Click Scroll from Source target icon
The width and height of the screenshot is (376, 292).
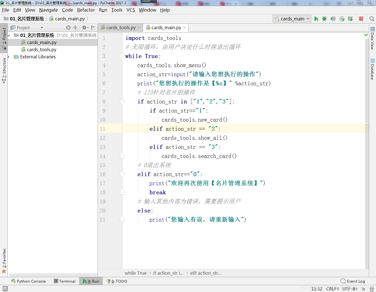pos(68,28)
